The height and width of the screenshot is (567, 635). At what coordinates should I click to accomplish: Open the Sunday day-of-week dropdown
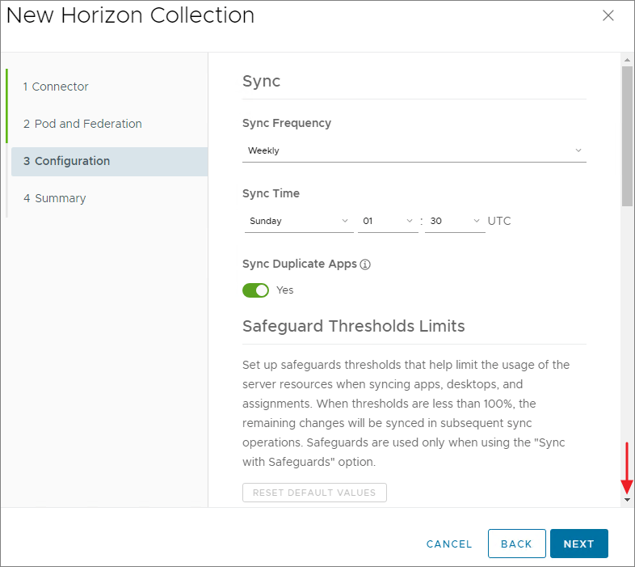coord(298,221)
